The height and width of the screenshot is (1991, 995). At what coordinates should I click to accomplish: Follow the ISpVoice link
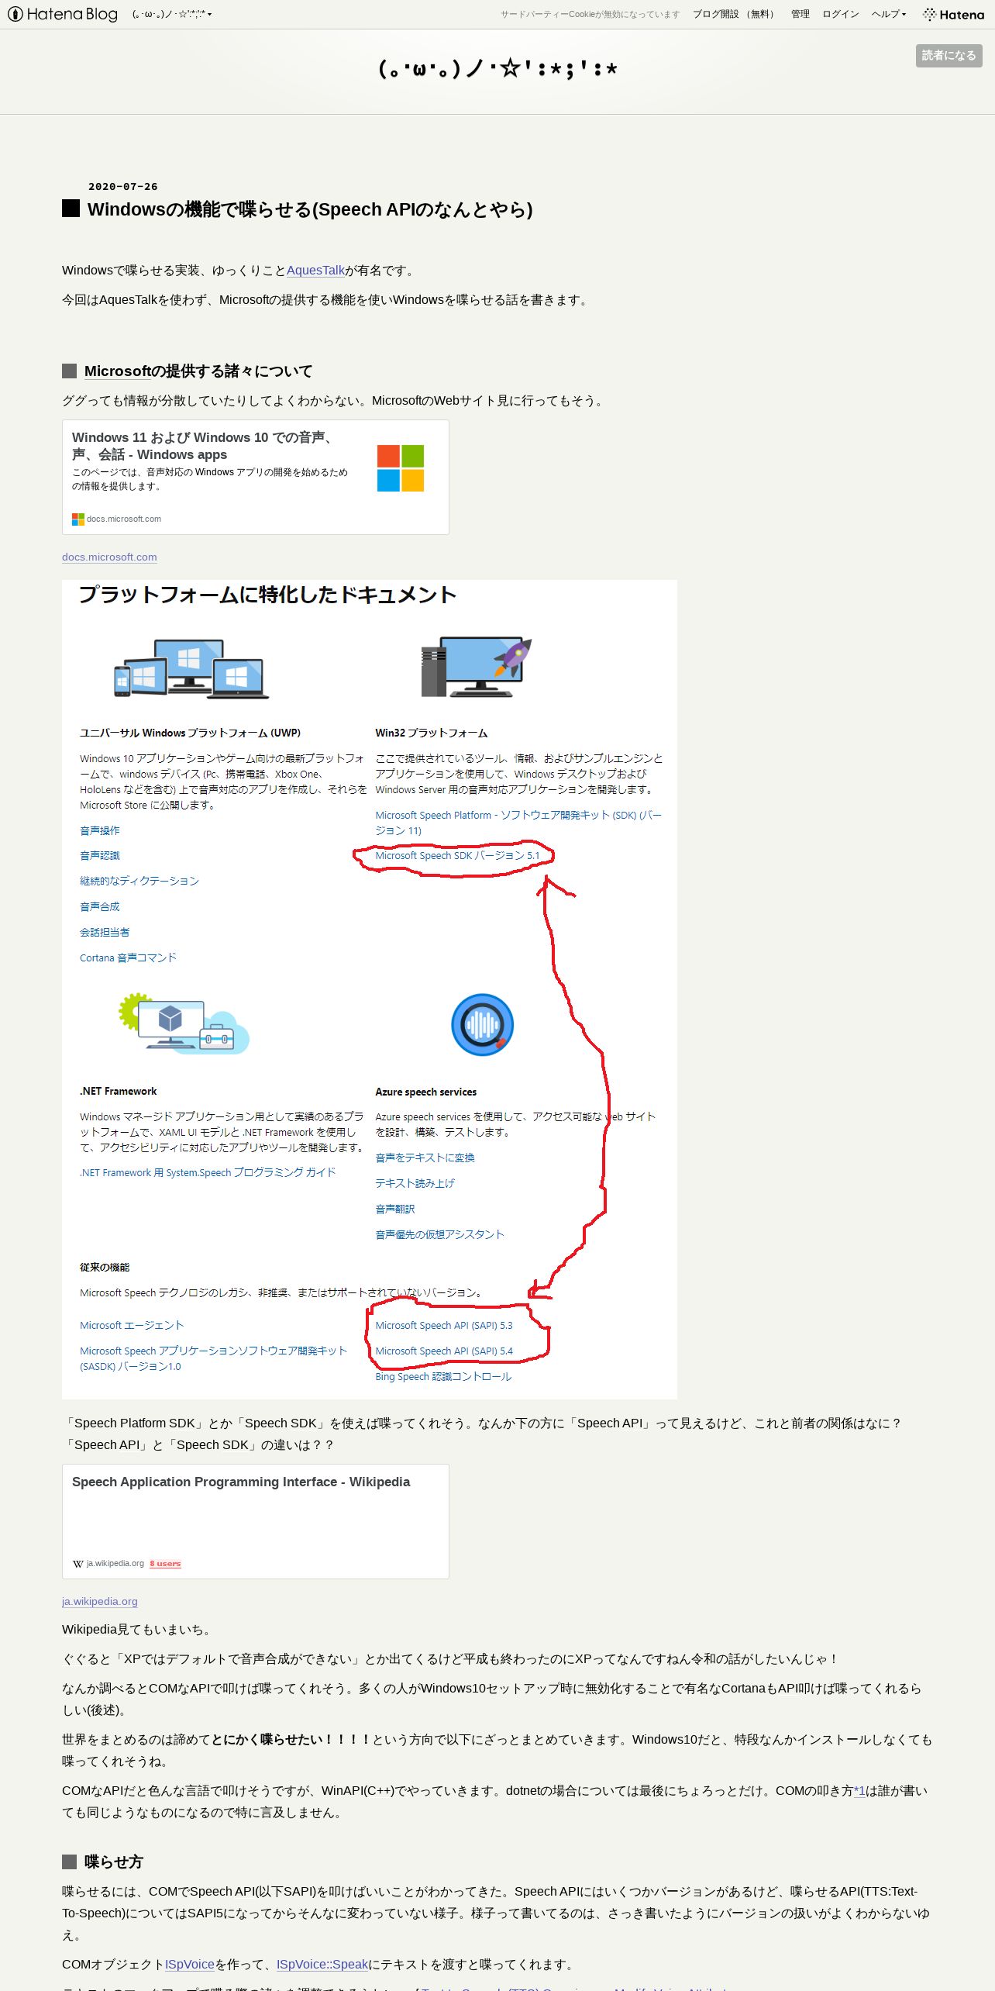click(189, 1964)
